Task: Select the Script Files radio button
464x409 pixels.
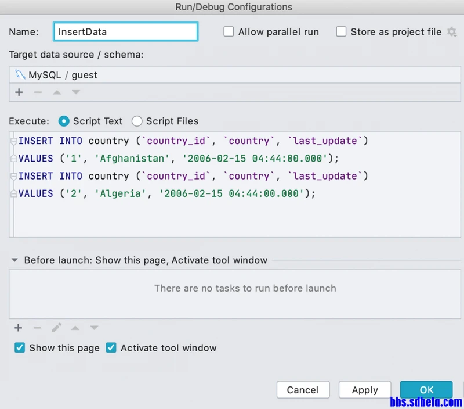Action: [137, 121]
